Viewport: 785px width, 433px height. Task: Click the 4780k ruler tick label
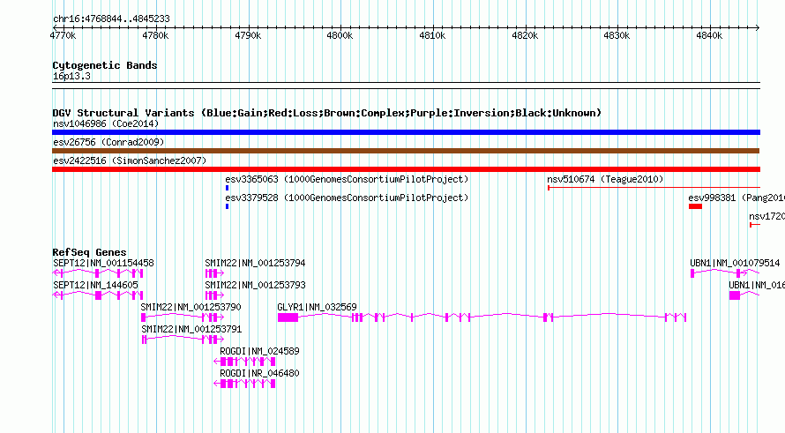point(155,35)
